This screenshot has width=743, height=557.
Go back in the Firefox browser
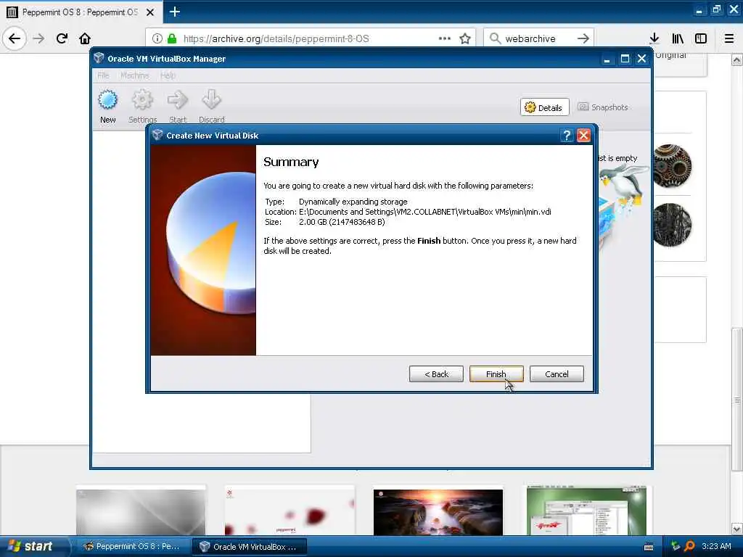15,38
